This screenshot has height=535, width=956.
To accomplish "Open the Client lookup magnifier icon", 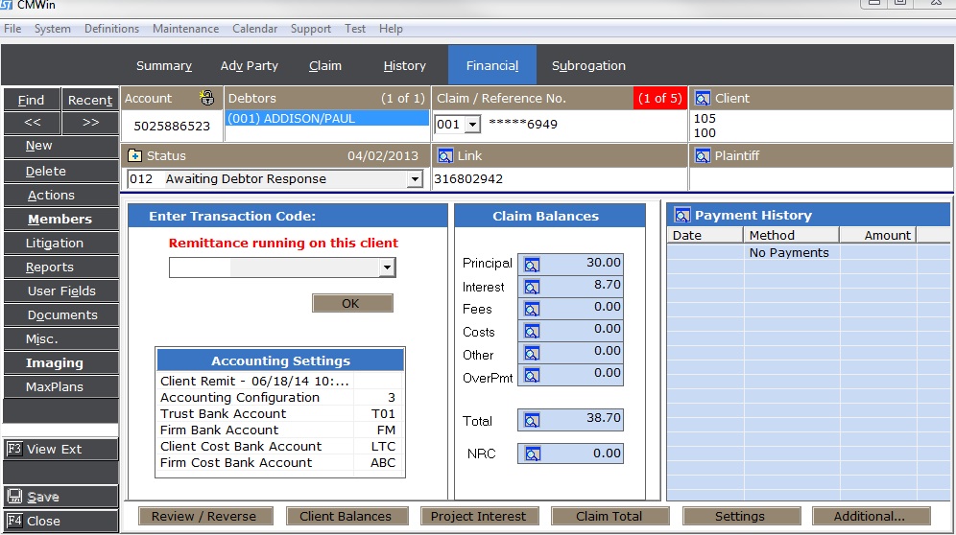I will pos(702,98).
